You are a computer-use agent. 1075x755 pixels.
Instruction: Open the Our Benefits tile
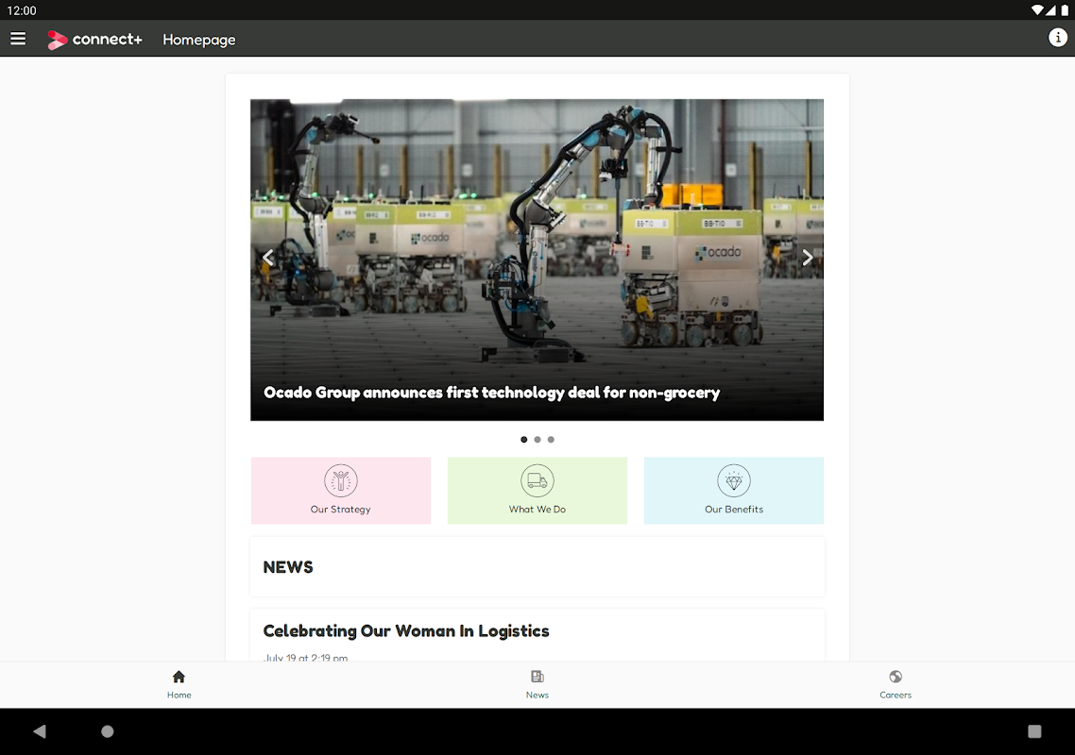[x=734, y=491]
